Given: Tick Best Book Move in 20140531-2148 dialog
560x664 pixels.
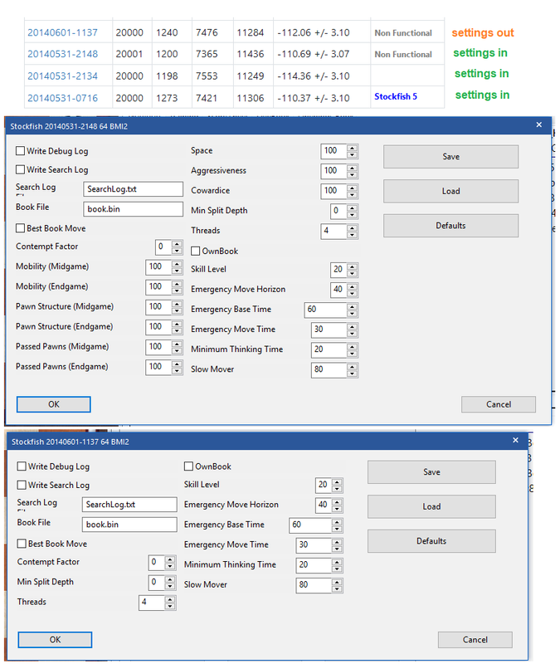Looking at the screenshot, I should coord(20,228).
